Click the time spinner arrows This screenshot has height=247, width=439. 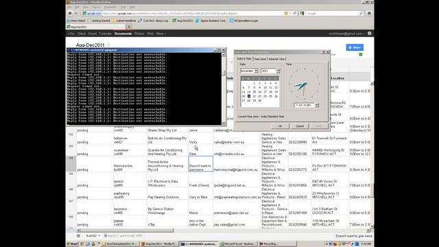point(317,105)
